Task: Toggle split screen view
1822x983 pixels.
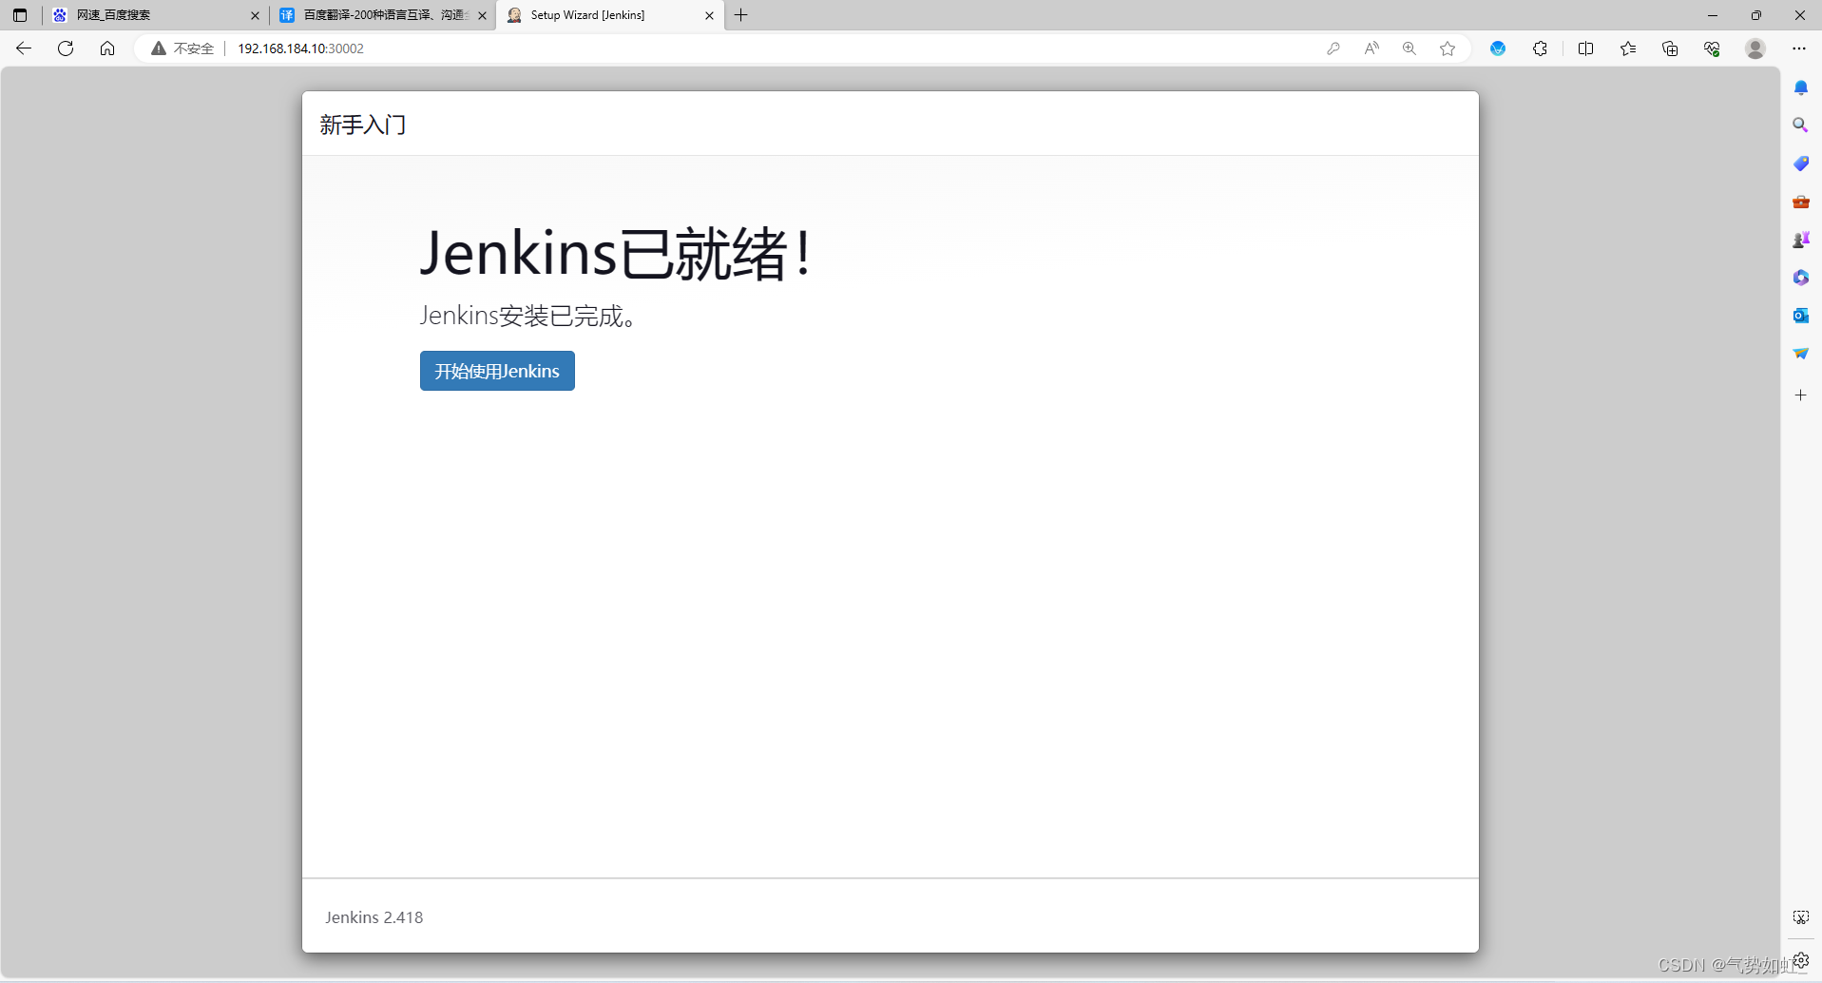Action: (1586, 48)
